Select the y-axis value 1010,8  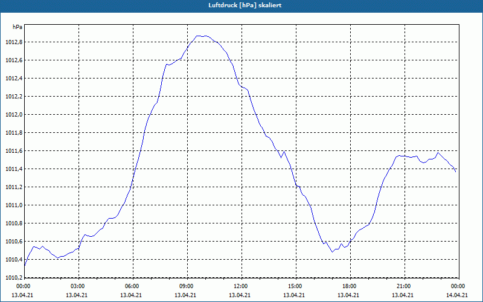coord(14,223)
